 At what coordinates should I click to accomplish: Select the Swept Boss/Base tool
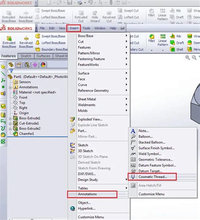click(50, 36)
